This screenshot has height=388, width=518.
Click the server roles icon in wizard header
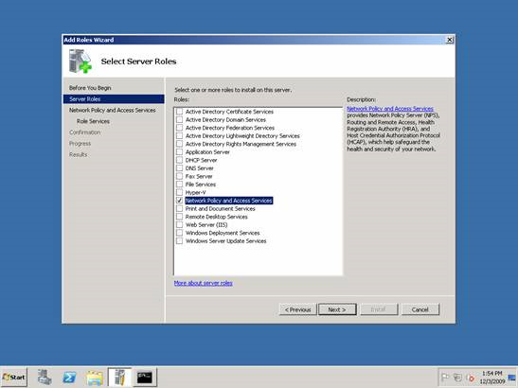(80, 62)
